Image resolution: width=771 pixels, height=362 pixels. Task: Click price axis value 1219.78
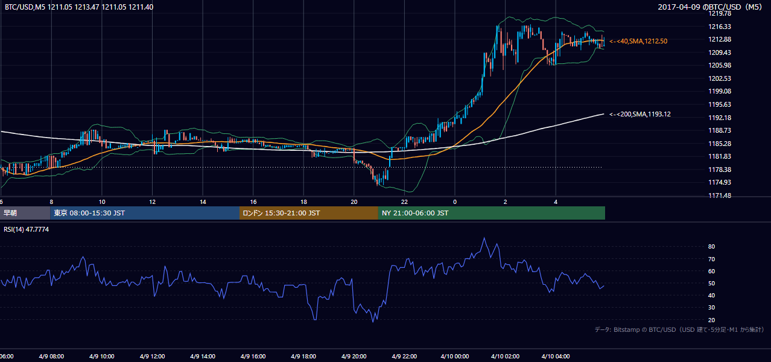click(720, 13)
